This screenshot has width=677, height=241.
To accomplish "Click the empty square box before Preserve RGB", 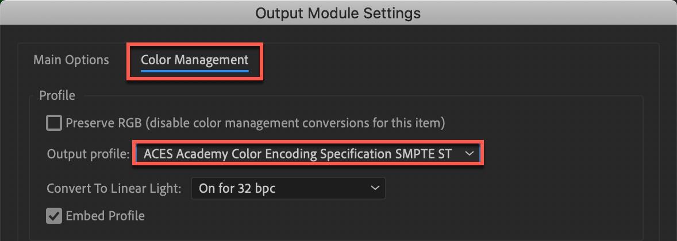I will 54,123.
